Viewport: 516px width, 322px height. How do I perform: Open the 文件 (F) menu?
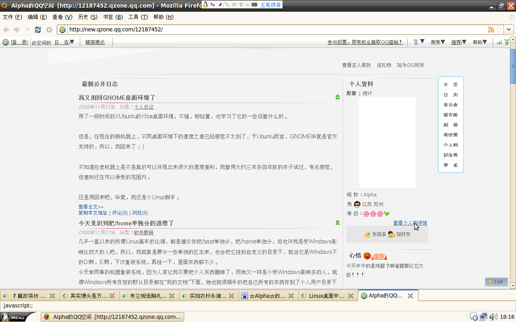[x=12, y=17]
